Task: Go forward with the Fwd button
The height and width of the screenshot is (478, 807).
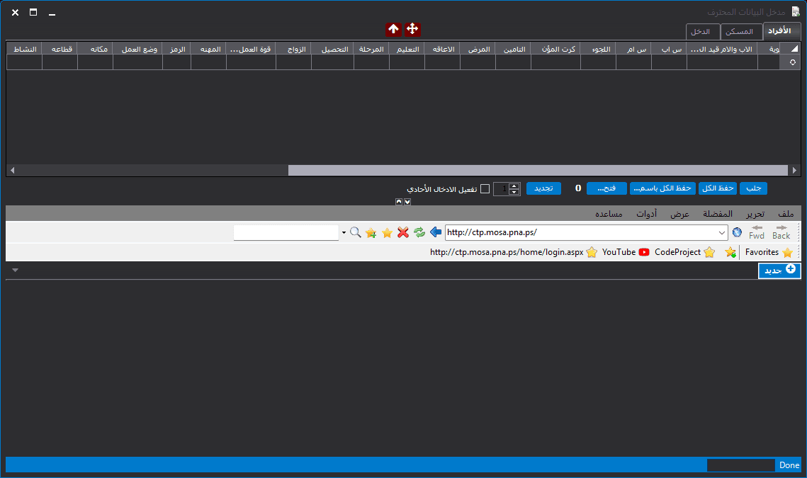Action: point(757,232)
